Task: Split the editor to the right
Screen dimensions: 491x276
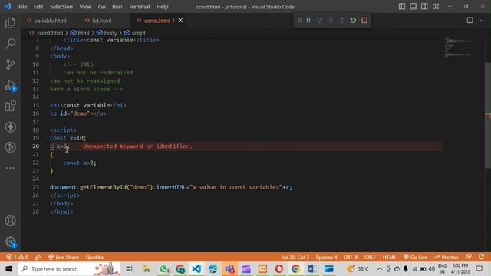Action: tap(470, 21)
